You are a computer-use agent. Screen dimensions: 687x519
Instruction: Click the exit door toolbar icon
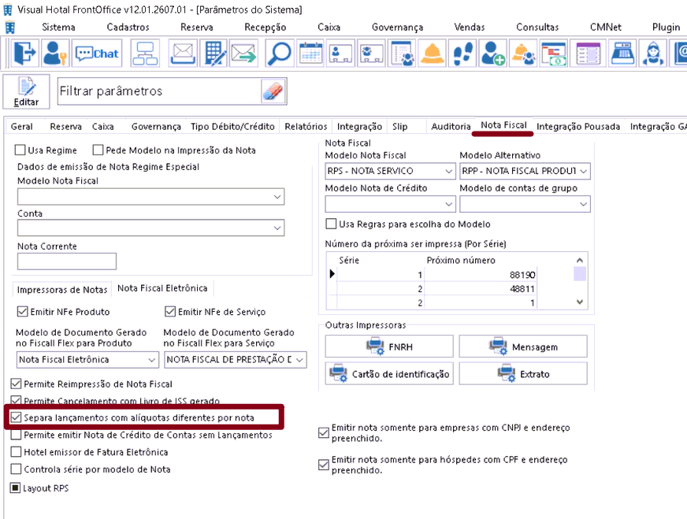[x=25, y=53]
